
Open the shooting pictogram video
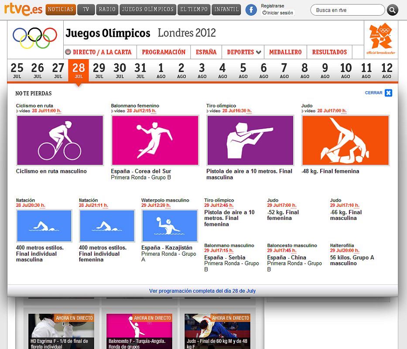250,140
